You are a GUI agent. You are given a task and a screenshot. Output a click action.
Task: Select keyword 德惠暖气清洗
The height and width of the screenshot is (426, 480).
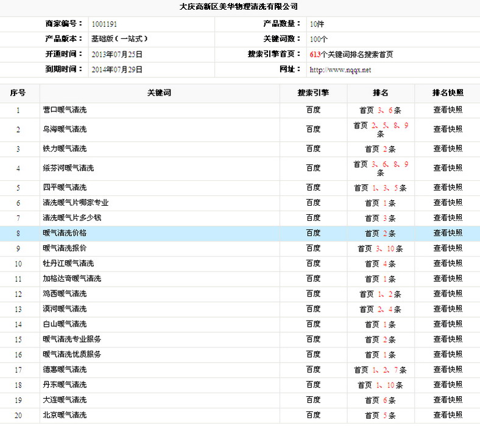[65, 369]
